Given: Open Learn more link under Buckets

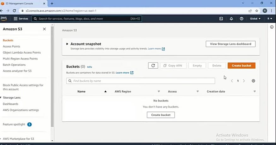Looking at the screenshot, I should (x=122, y=73).
